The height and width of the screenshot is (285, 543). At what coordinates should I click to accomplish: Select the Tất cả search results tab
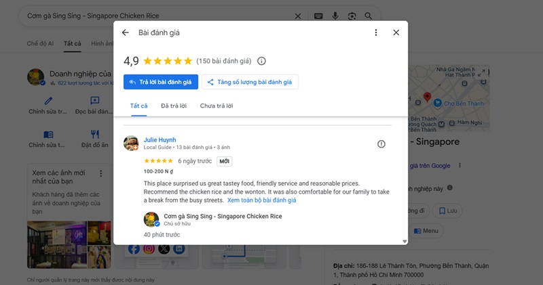(x=73, y=43)
